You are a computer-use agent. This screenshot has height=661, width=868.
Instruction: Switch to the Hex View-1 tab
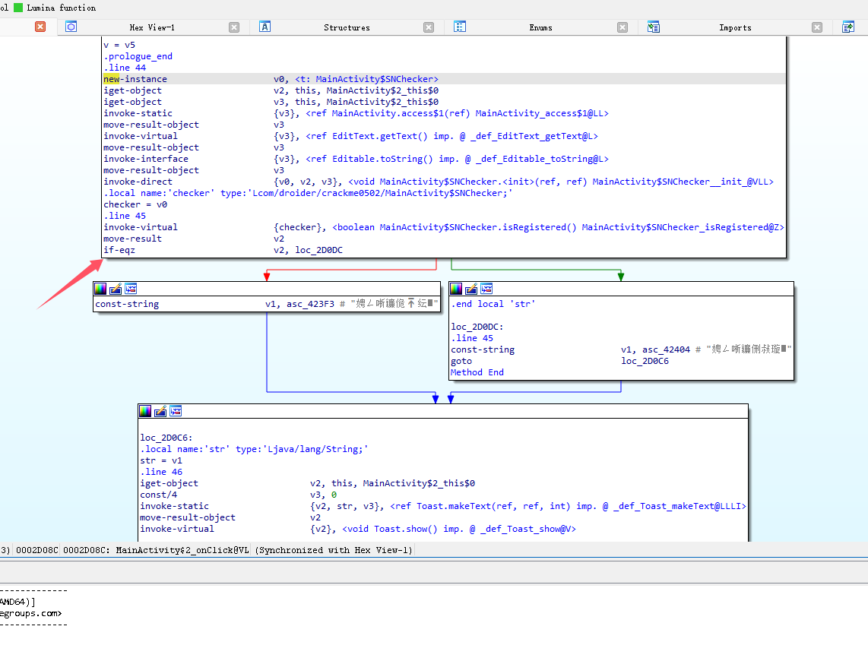(x=152, y=27)
